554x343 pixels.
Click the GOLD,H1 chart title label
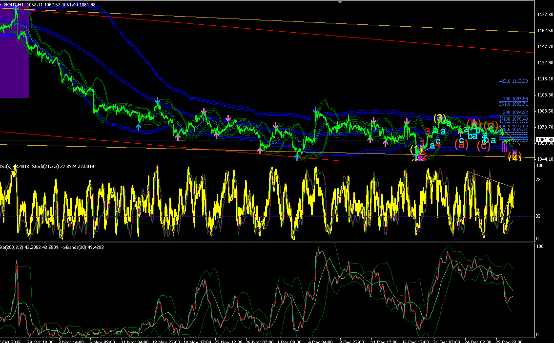pos(14,4)
